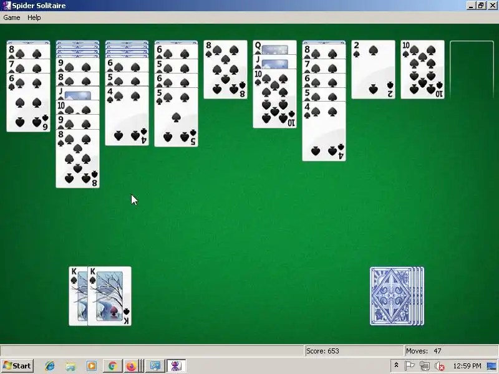Select the 7 of spades in the seventh column
The width and height of the screenshot is (499, 374).
[x=324, y=66]
